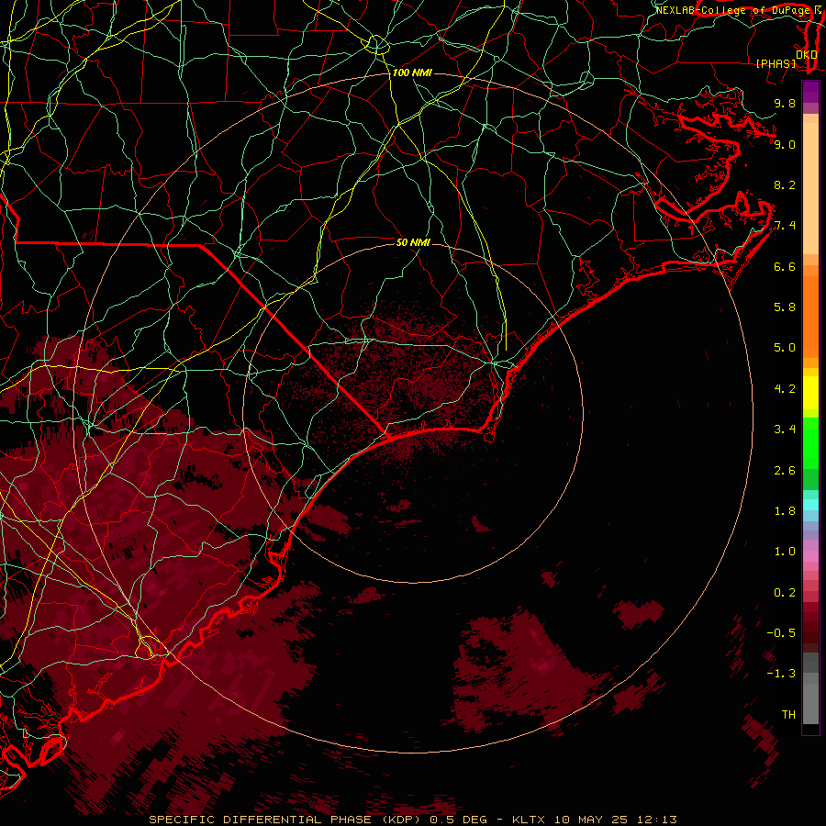826x826 pixels.
Task: Click the 5.0 value on the color scale
Action: [785, 348]
